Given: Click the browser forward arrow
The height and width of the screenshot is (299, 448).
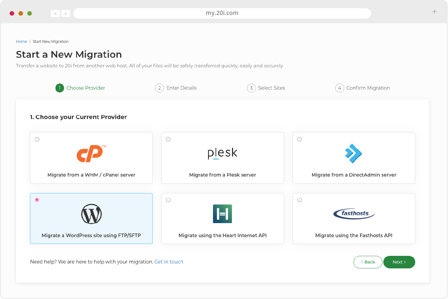Looking at the screenshot, I should pos(66,13).
